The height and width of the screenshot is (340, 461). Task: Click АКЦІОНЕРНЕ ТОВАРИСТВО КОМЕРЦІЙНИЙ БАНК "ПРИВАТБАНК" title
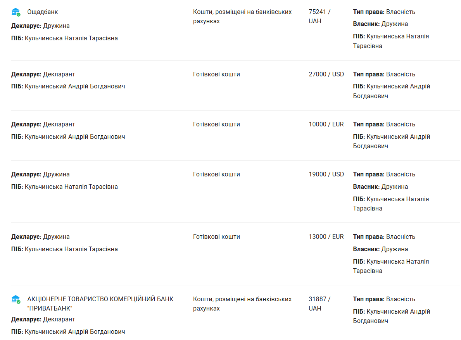(x=100, y=304)
